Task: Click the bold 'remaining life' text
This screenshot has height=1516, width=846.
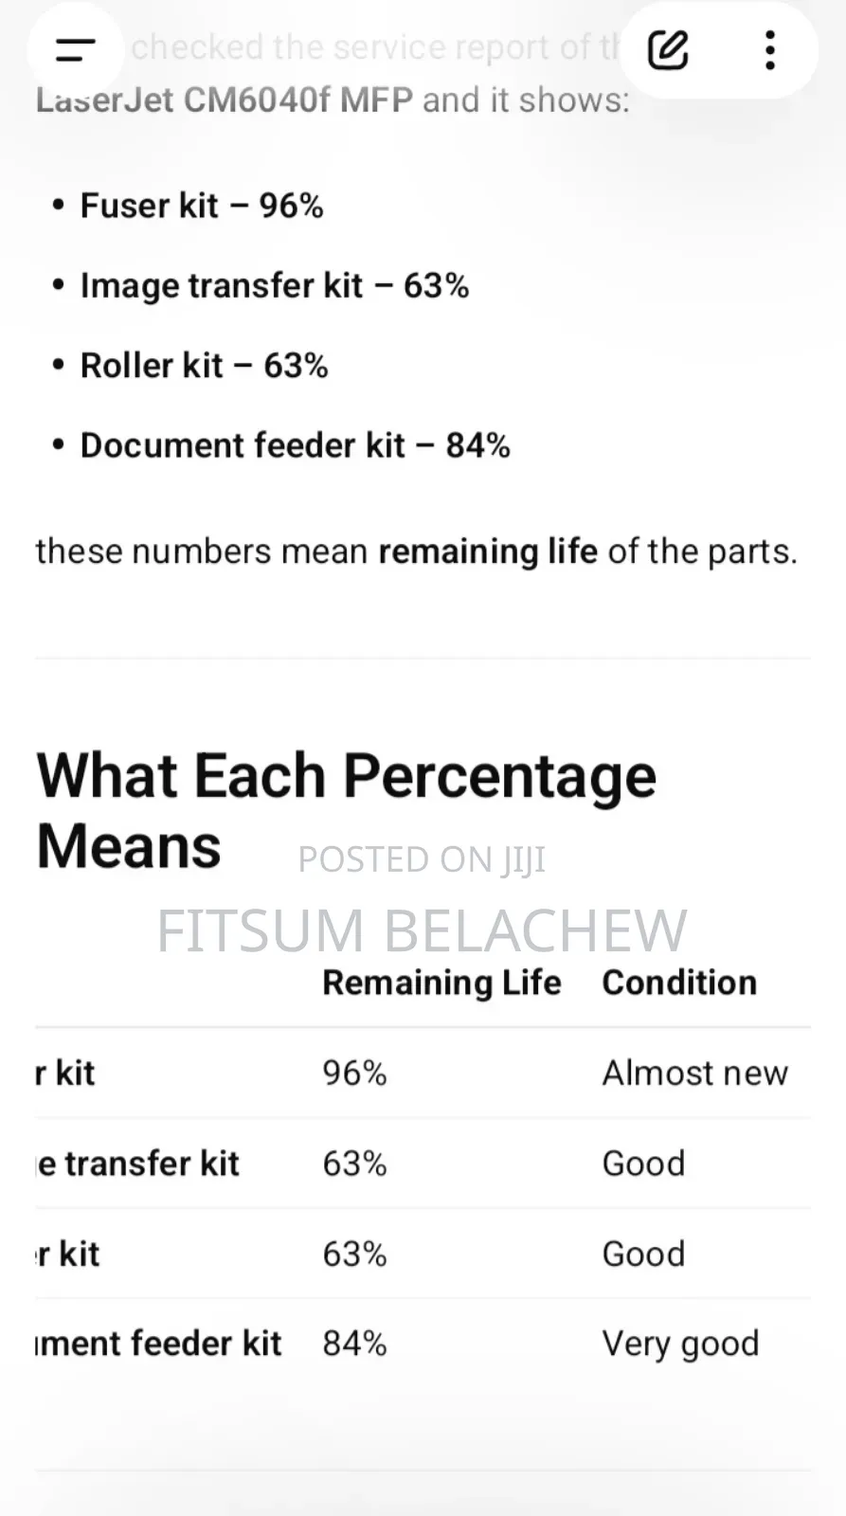Action: coord(488,550)
